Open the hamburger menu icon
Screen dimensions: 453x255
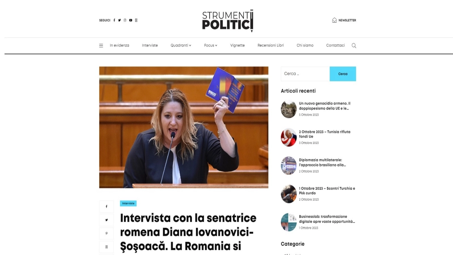[101, 46]
